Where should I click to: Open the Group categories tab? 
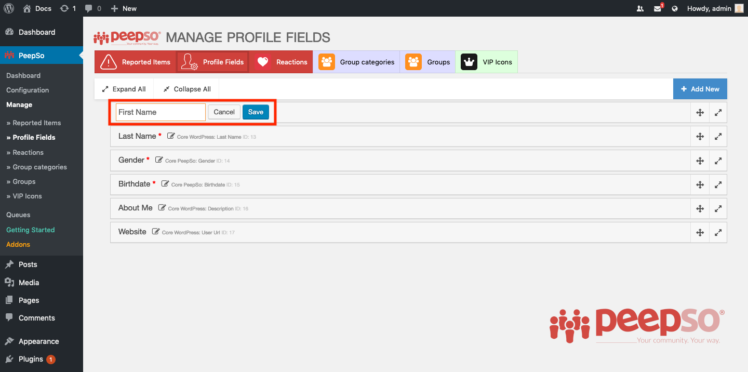coord(356,62)
